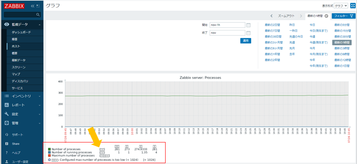Image resolution: width=357 pixels, height=164 pixels.
Task: Select 最新の3時間 time range
Action: pos(342,48)
